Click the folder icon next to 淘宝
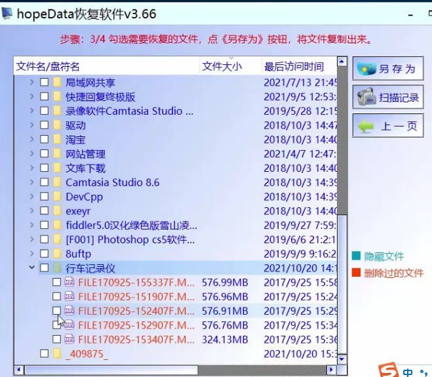Screen dimensions: 432x377 57,140
